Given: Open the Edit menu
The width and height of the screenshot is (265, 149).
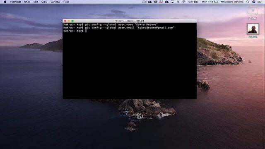Looking at the screenshot, I should [x=36, y=2].
